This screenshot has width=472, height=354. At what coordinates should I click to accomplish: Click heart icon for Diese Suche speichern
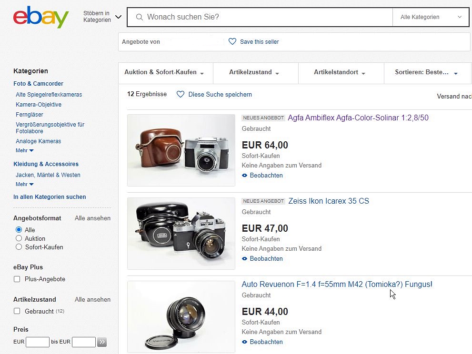point(181,94)
